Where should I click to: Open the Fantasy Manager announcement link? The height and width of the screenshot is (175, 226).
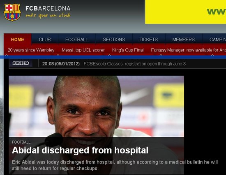point(188,50)
